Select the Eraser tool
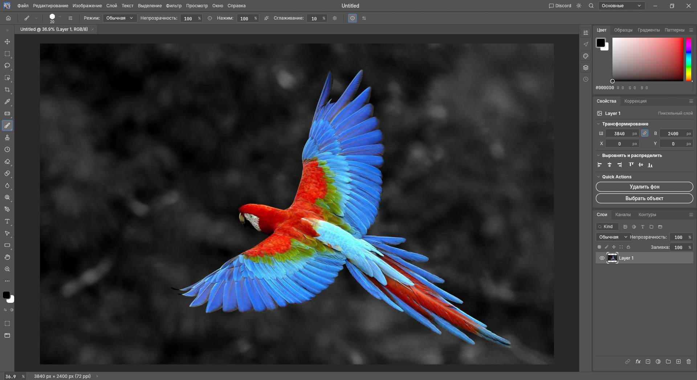Viewport: 697px width, 380px height. pyautogui.click(x=7, y=161)
